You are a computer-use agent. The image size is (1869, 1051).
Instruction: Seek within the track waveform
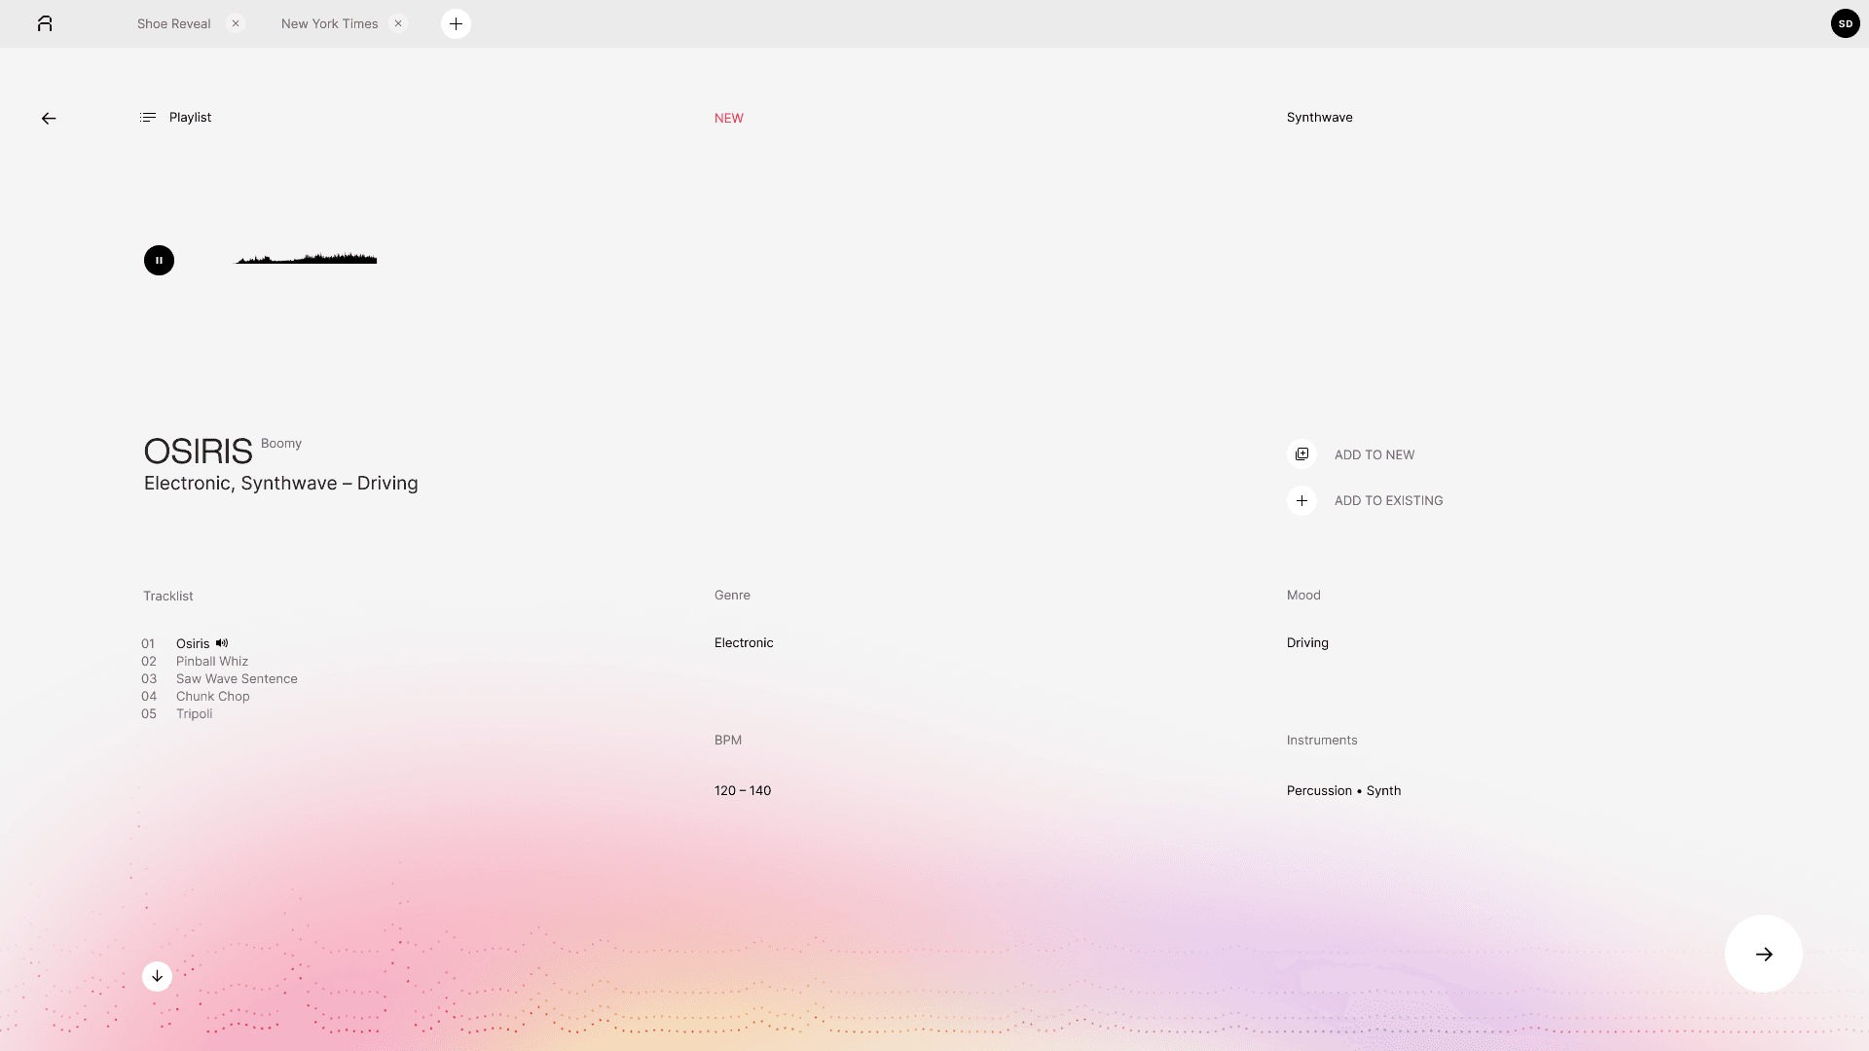point(306,259)
